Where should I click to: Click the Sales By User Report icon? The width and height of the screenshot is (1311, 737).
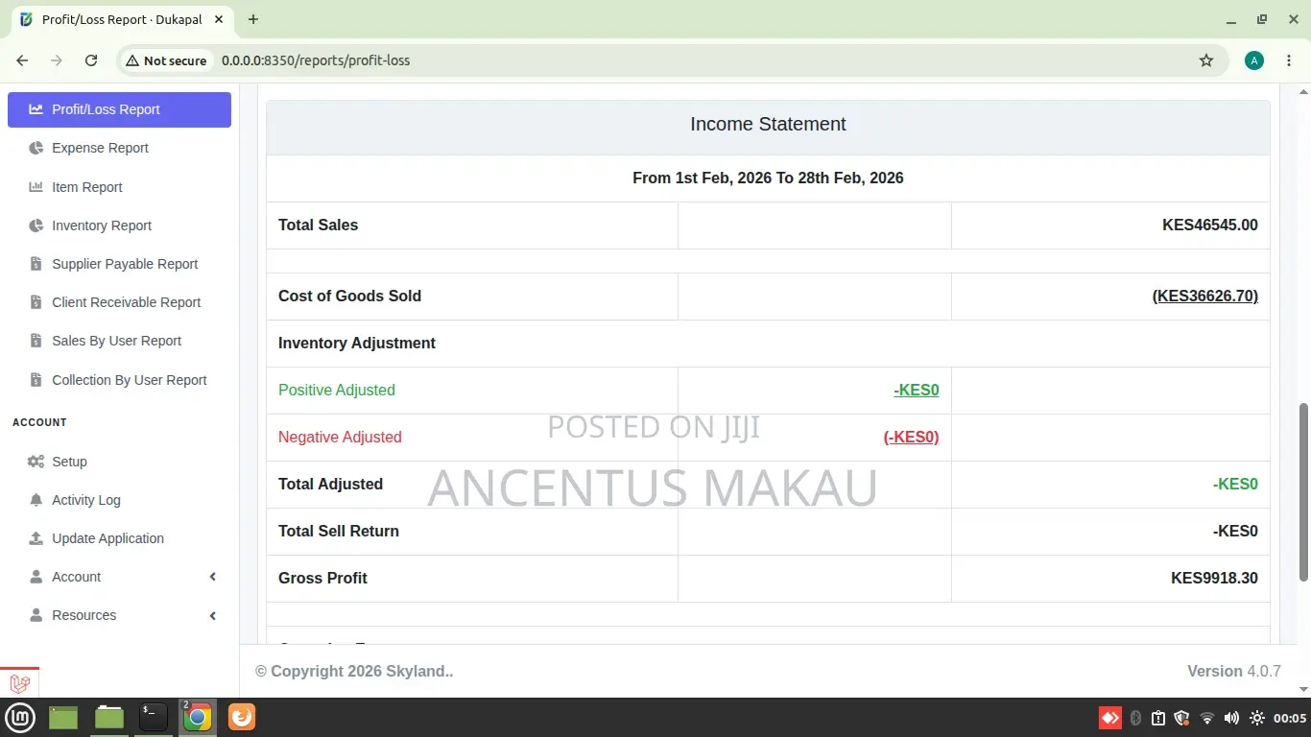36,341
